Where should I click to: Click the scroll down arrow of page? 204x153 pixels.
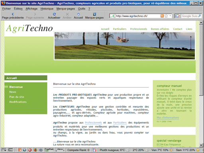(x=201, y=145)
